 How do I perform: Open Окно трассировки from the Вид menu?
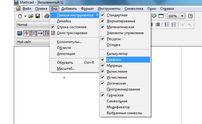click(75, 33)
